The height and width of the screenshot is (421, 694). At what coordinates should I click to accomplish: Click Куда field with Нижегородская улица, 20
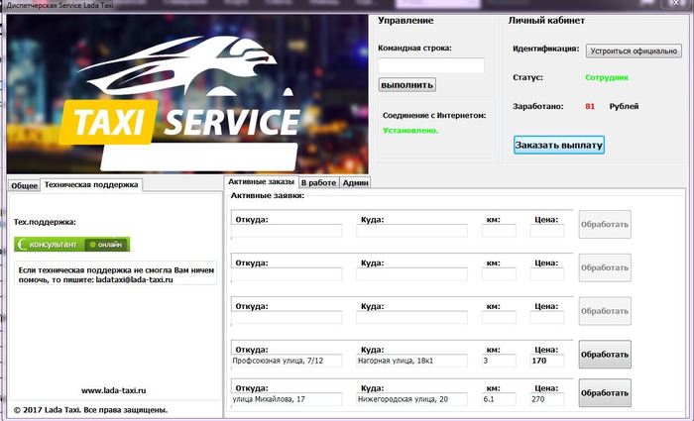tap(411, 399)
